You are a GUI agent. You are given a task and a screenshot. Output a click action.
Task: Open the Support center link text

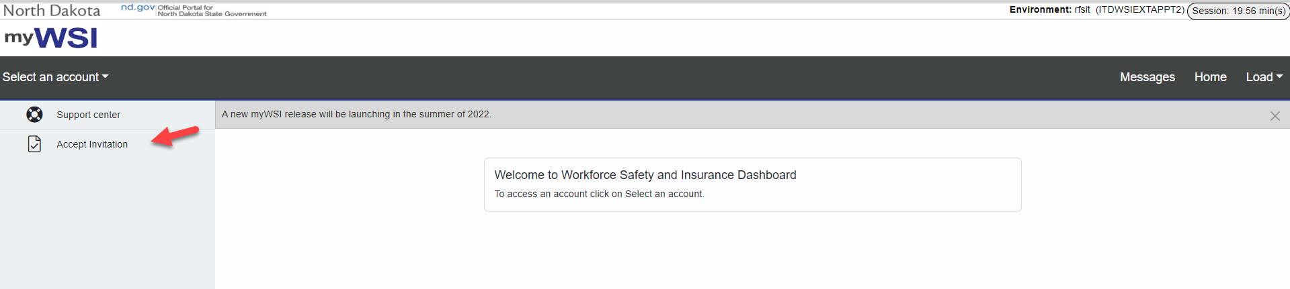click(x=89, y=115)
